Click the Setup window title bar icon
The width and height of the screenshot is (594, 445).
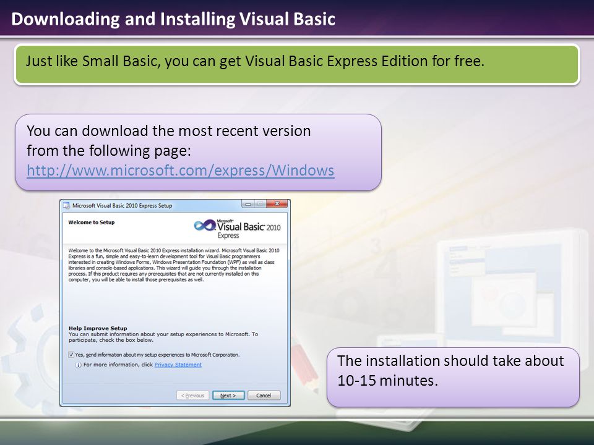67,205
